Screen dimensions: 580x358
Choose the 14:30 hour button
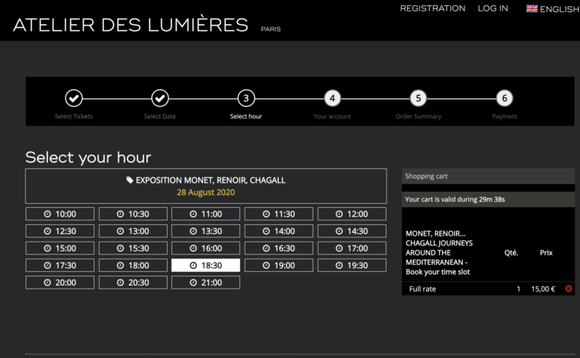point(352,231)
